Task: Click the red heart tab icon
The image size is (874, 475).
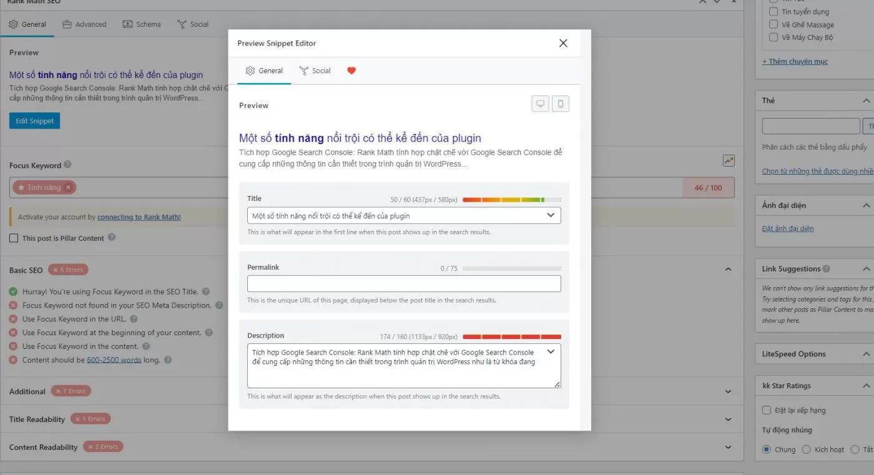Action: point(351,71)
